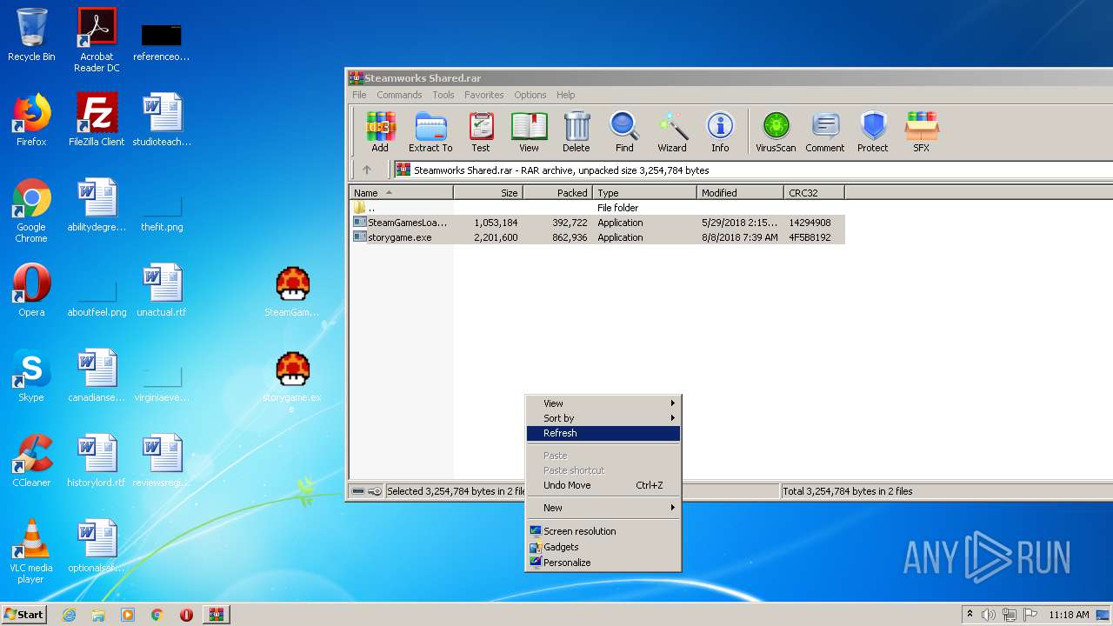Open the File menu in WinRAR
This screenshot has height=626, width=1113.
(x=359, y=95)
